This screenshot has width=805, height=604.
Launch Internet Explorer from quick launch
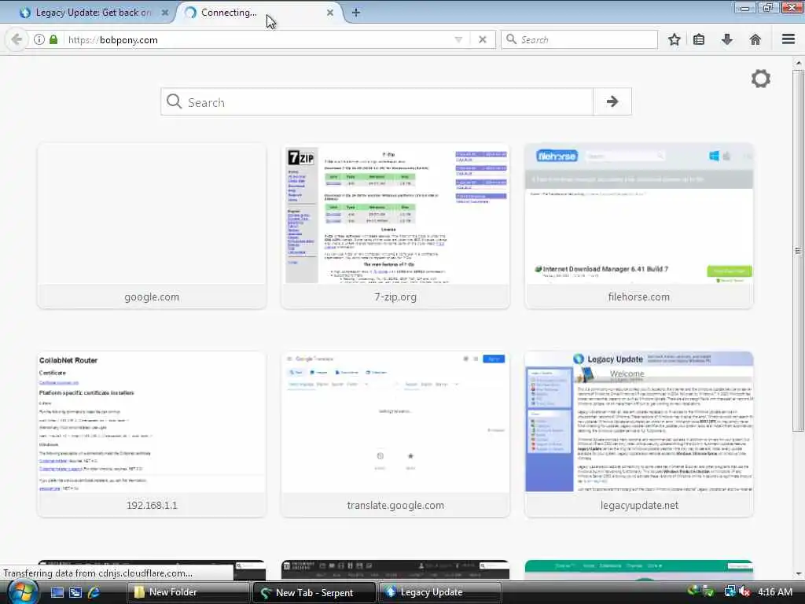click(x=94, y=592)
